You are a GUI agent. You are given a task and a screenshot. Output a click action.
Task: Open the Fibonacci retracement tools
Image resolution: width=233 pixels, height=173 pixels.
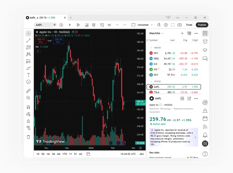pyautogui.click(x=28, y=47)
